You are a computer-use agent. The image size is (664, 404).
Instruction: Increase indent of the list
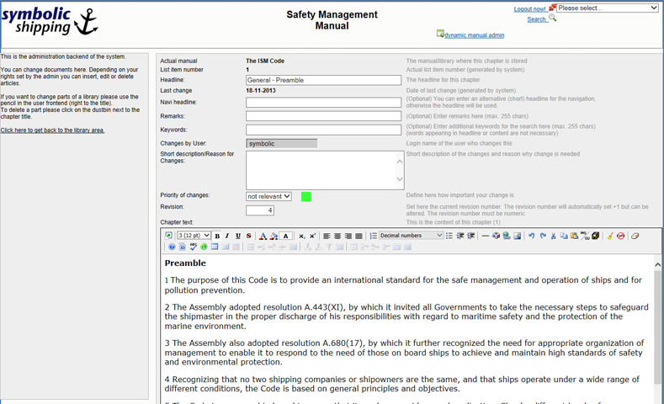[471, 236]
